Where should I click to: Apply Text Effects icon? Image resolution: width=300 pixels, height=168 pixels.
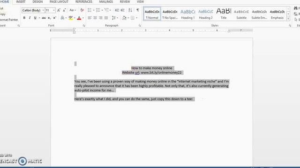[62, 18]
